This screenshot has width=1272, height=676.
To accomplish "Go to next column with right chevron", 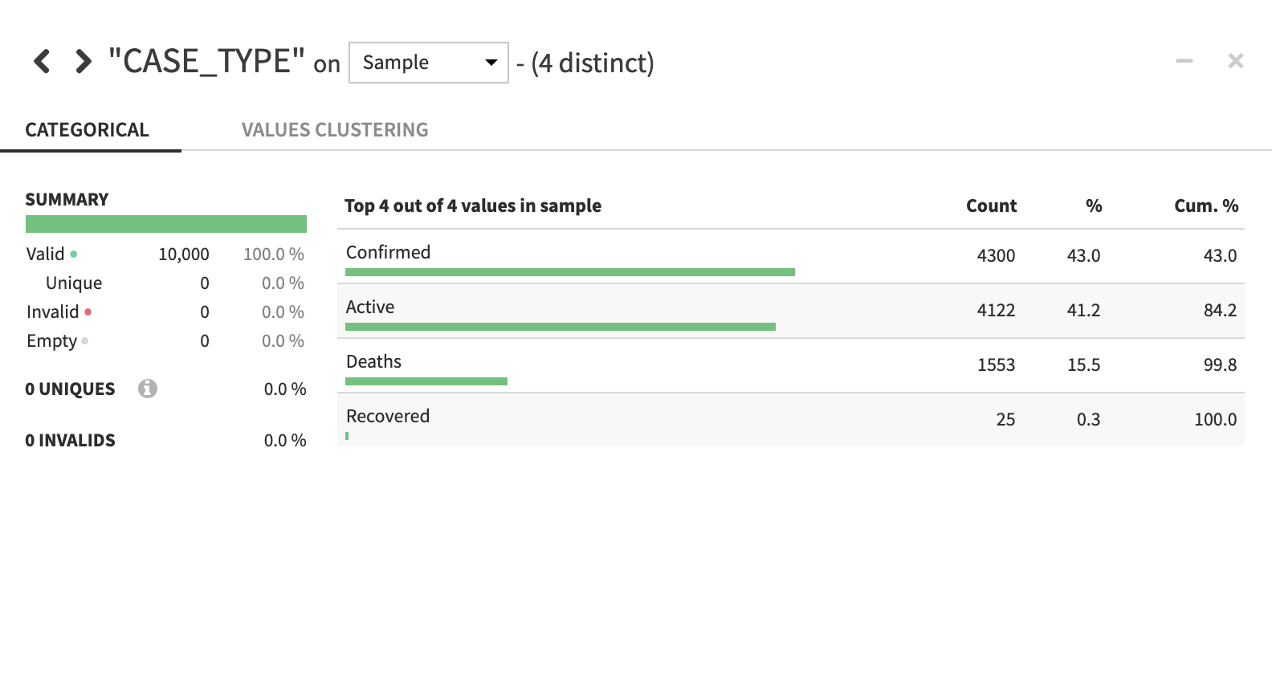I will pos(83,61).
